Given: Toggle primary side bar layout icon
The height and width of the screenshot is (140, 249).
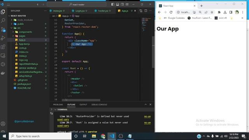Looking at the screenshot, I should tap(112, 4).
